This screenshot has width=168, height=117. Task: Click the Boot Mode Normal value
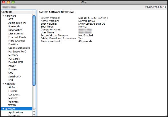(x=83, y=27)
